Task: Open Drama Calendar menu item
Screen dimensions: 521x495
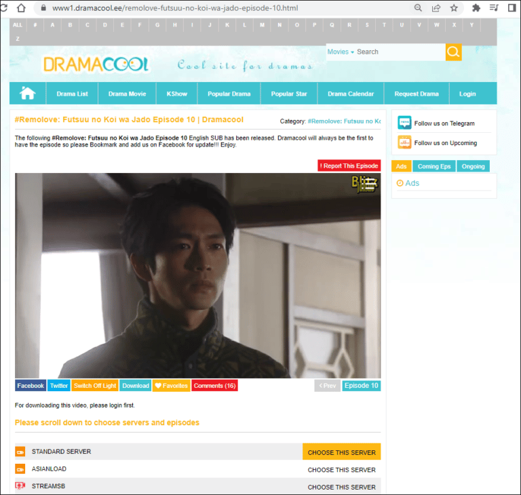Action: tap(351, 94)
